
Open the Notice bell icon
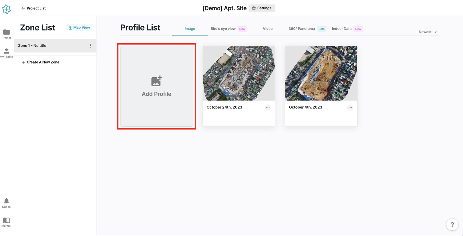tap(6, 201)
